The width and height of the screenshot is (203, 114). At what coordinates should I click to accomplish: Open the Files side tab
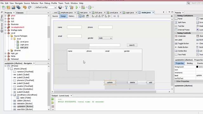(2, 18)
